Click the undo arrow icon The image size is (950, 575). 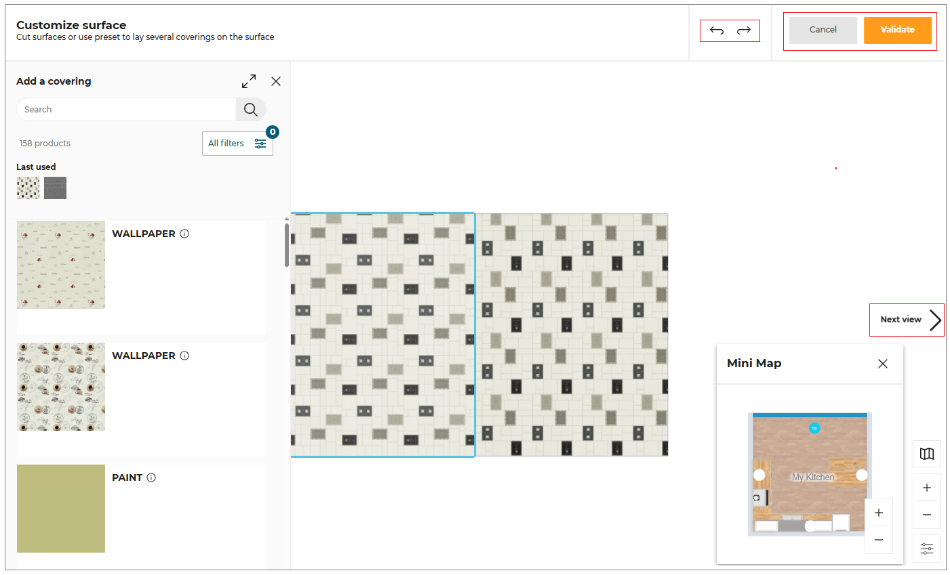(x=717, y=30)
